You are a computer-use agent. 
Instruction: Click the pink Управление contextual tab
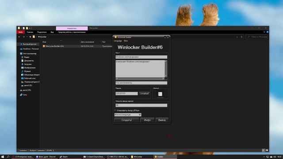[x=72, y=28]
